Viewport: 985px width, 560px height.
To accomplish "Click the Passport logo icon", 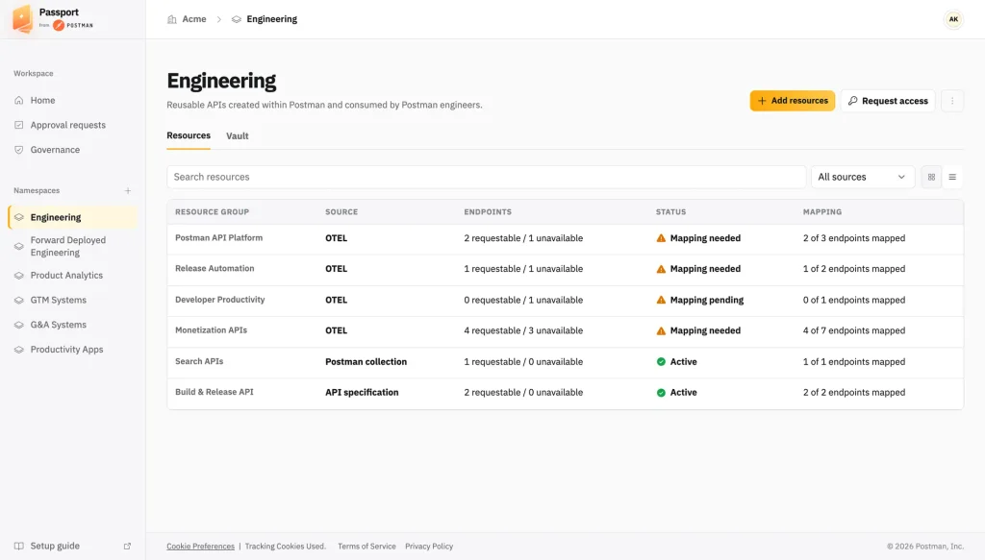I will (23, 19).
